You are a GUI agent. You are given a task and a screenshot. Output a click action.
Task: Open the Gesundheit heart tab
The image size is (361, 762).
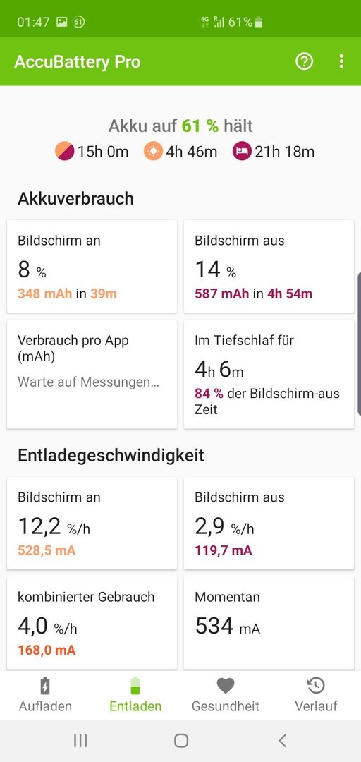tap(226, 695)
